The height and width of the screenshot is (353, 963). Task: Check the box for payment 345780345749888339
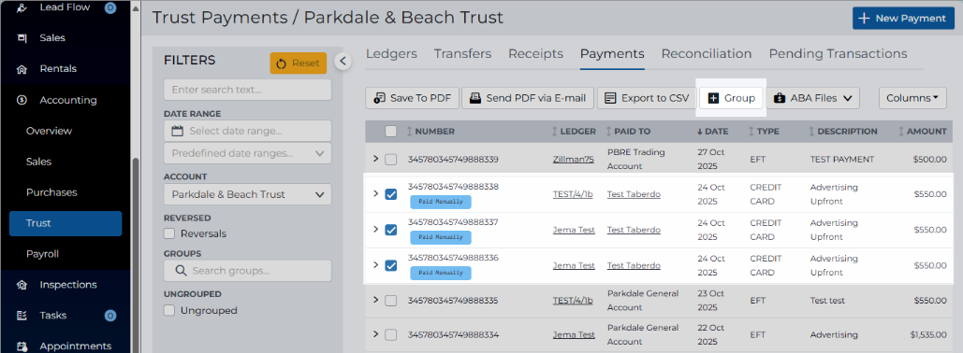click(x=390, y=160)
